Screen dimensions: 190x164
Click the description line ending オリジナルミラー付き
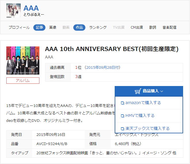click(45, 121)
